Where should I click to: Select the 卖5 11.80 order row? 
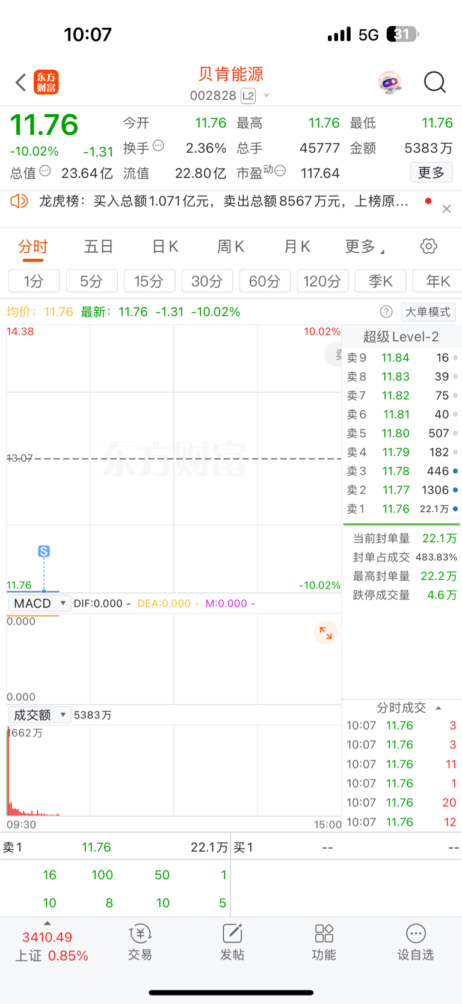pyautogui.click(x=402, y=433)
